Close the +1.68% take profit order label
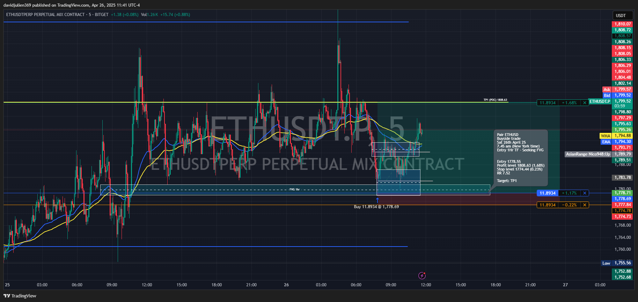The image size is (638, 302). pos(585,103)
